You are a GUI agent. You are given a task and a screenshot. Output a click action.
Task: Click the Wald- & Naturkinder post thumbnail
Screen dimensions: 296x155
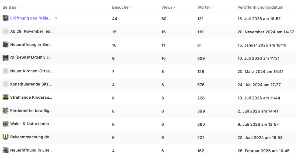tap(5, 124)
